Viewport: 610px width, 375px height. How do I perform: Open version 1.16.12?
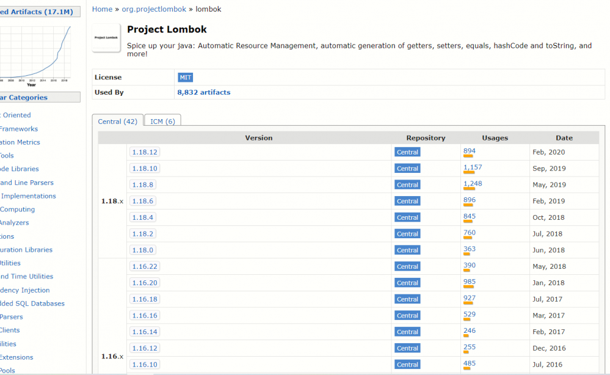pyautogui.click(x=145, y=348)
